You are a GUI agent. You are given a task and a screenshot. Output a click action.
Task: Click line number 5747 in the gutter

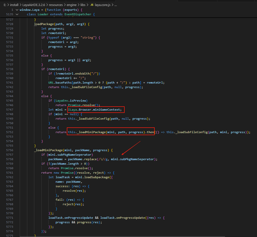pyautogui.click(x=10, y=110)
